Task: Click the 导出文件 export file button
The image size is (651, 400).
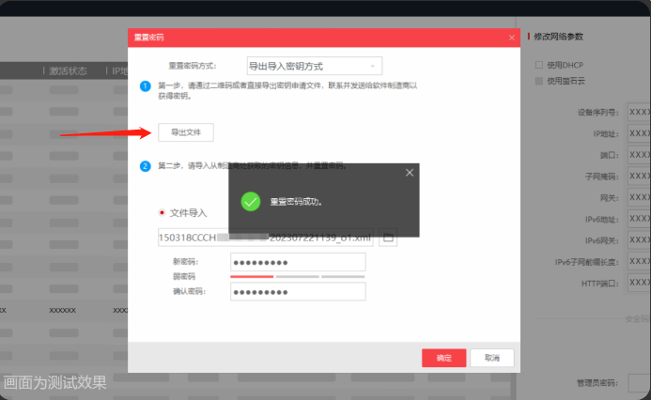Action: click(x=186, y=132)
